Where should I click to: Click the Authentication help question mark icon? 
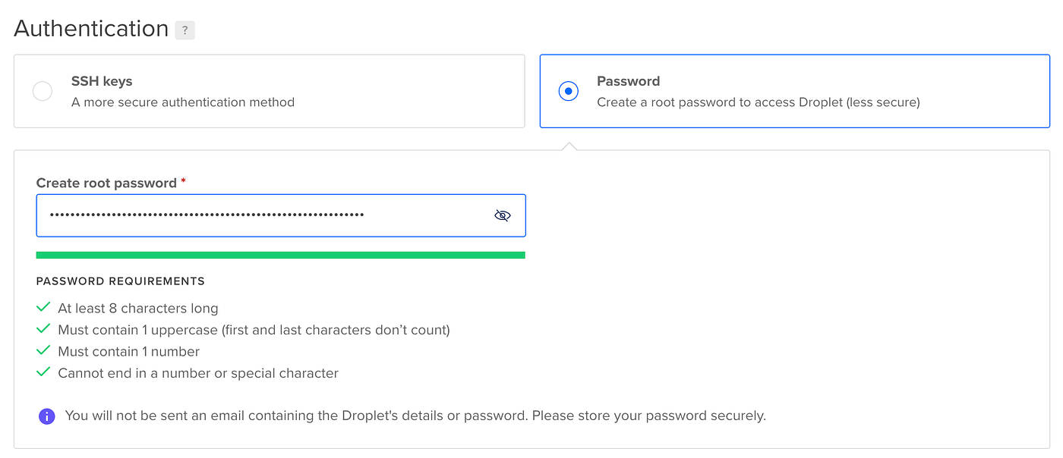(x=185, y=30)
